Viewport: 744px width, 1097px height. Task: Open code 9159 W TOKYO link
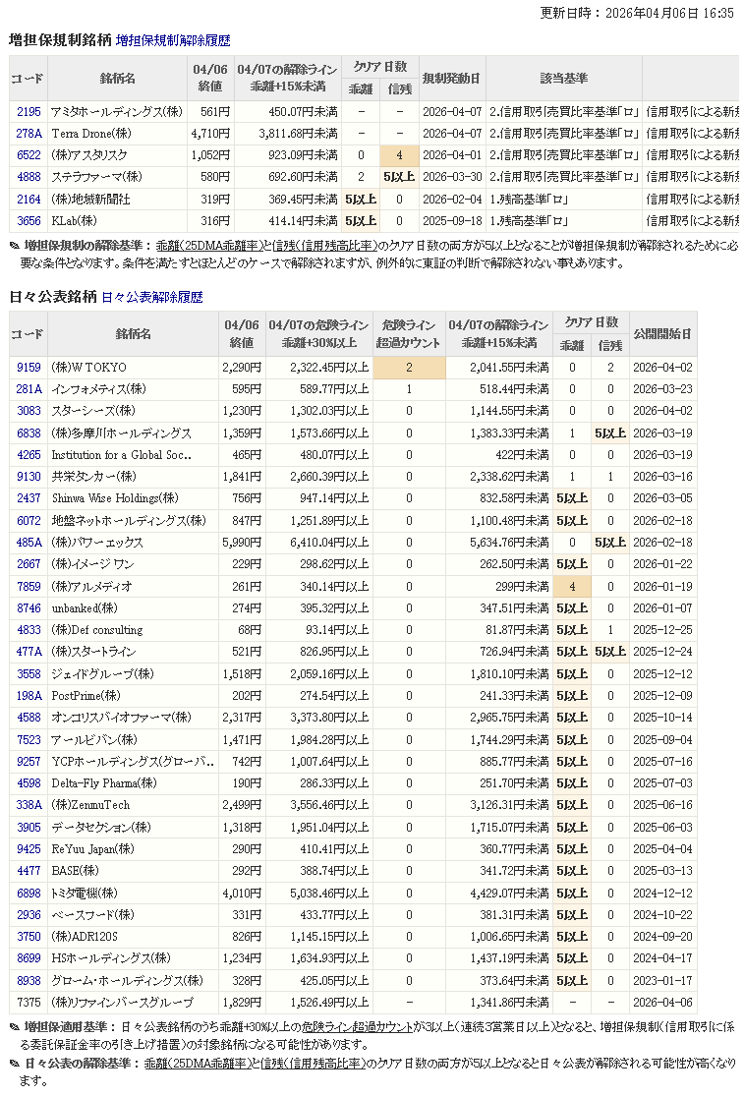[x=29, y=367]
